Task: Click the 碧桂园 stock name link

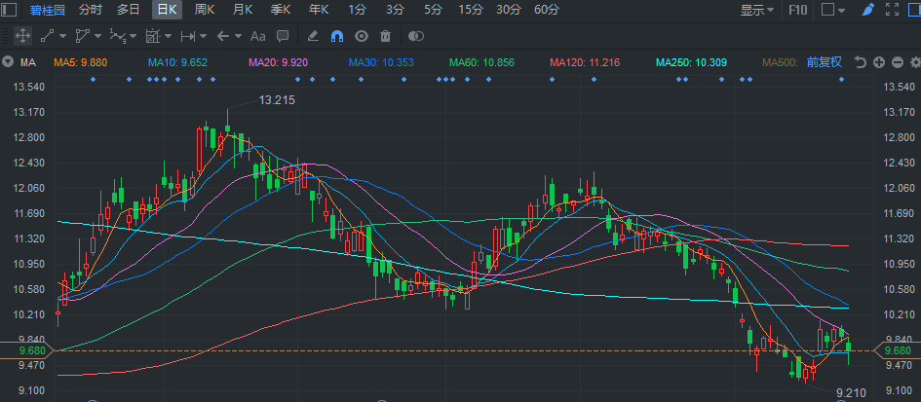Action: tap(48, 10)
